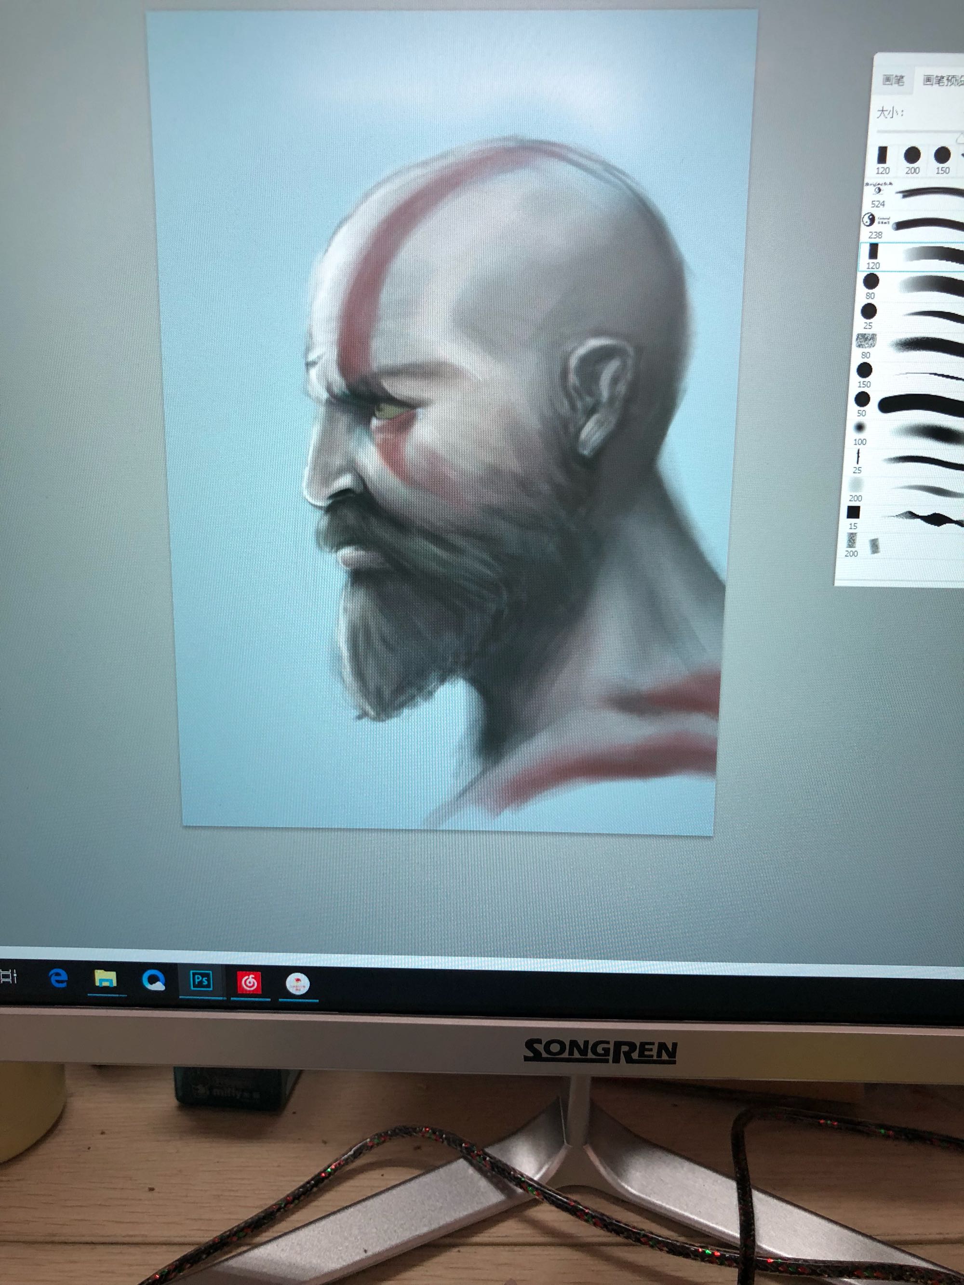The width and height of the screenshot is (964, 1285).
Task: Open Task View on the taskbar
Action: [x=8, y=977]
